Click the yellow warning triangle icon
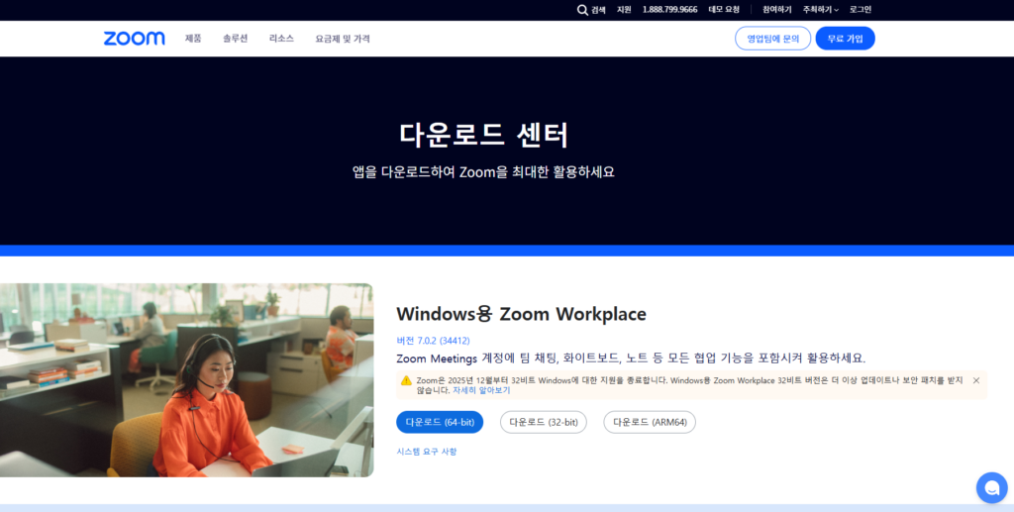This screenshot has width=1014, height=512. [406, 380]
